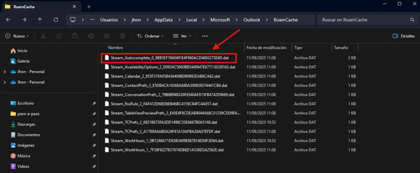Image resolution: width=420 pixels, height=173 pixels.
Task: Click the Rename icon in toolbar
Action: click(x=91, y=36)
